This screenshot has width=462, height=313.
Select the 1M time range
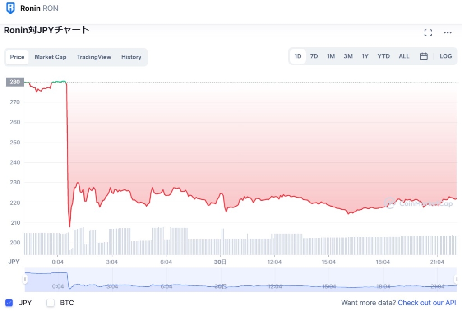point(331,56)
